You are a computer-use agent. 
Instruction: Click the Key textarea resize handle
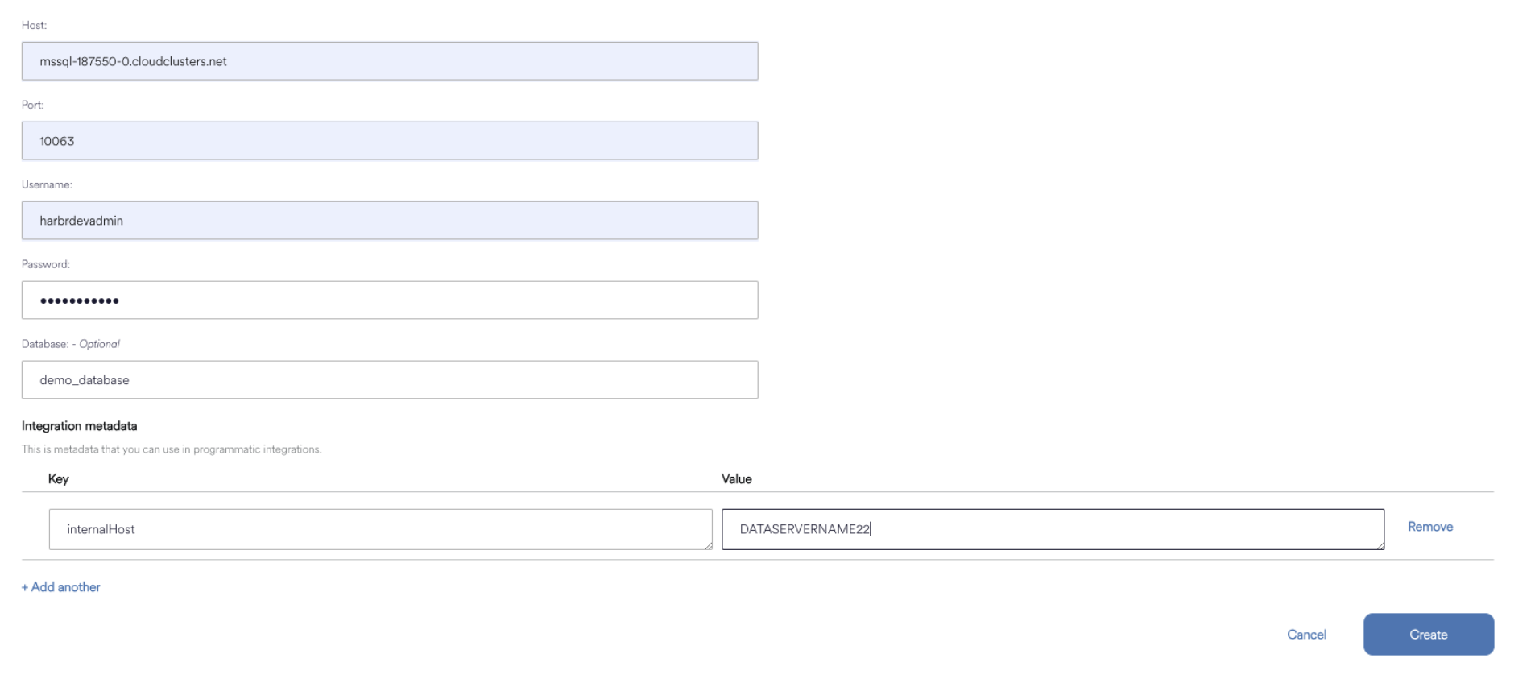click(x=708, y=545)
